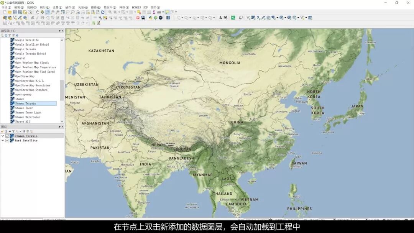Click the new vector layer V icon
Screen dimensions: 414x233
coord(15,18)
